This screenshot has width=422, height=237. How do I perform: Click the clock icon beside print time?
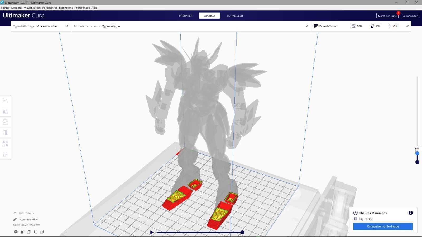(355, 213)
